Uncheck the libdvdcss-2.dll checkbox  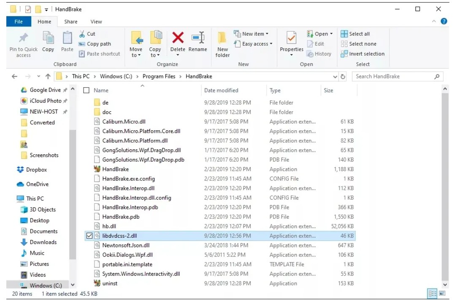click(89, 236)
